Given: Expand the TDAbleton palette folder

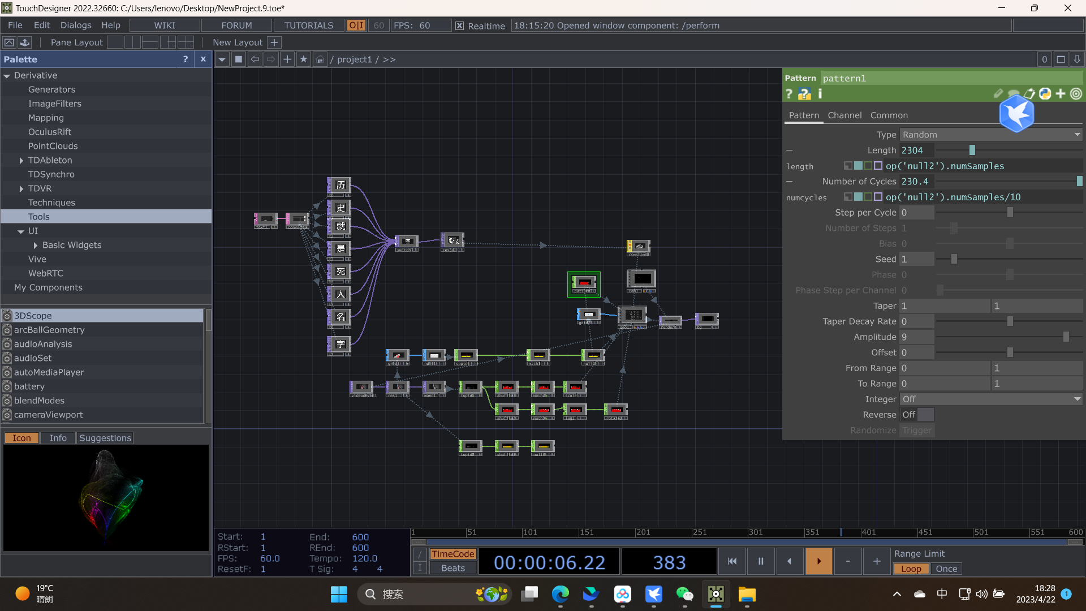Looking at the screenshot, I should (21, 161).
